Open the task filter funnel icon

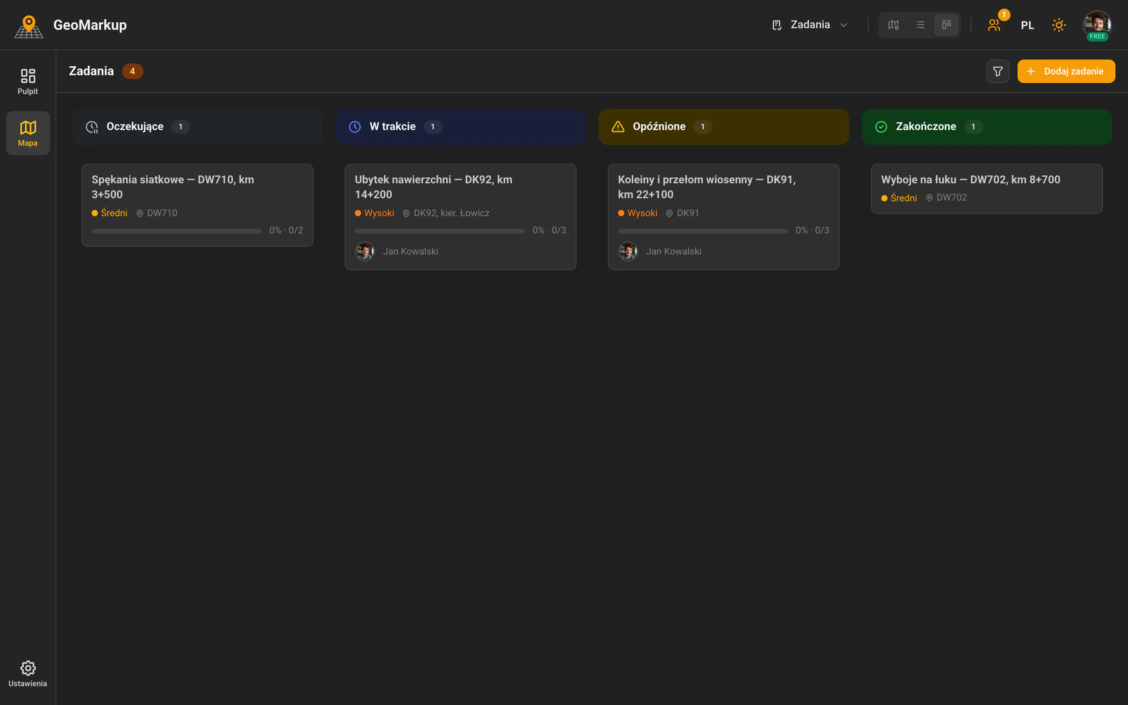click(x=998, y=71)
